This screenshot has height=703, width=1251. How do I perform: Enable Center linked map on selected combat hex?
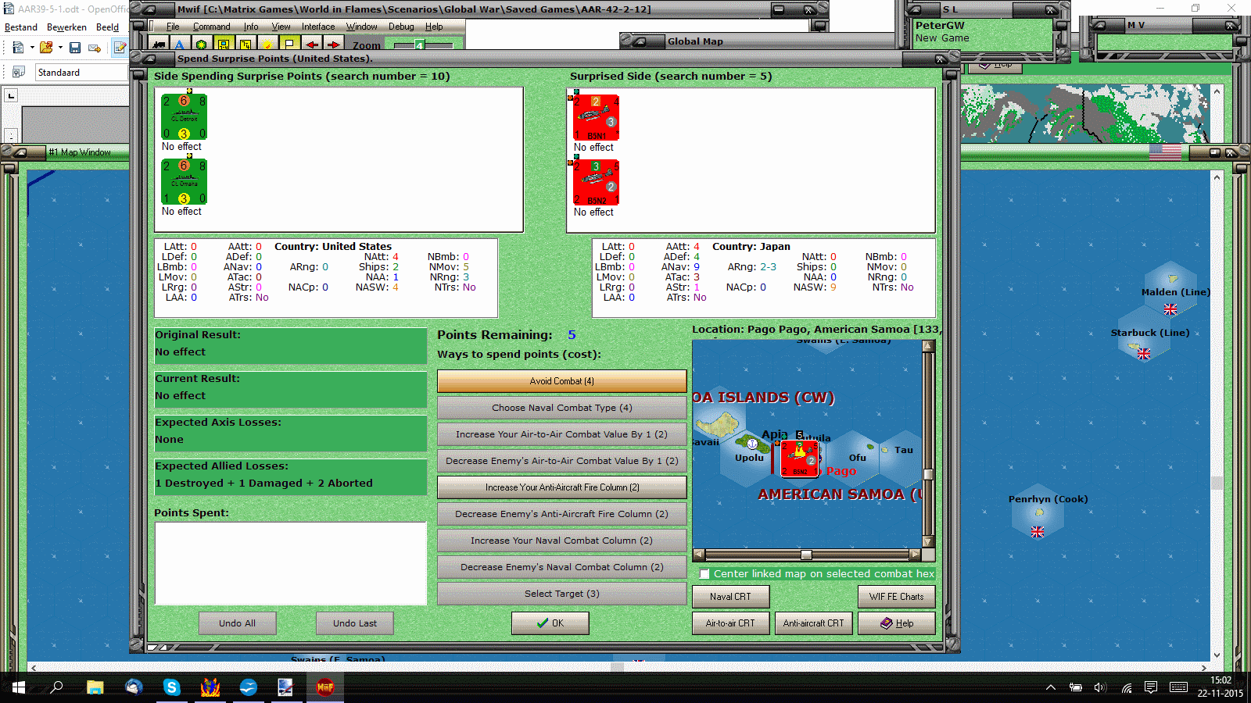tap(704, 574)
